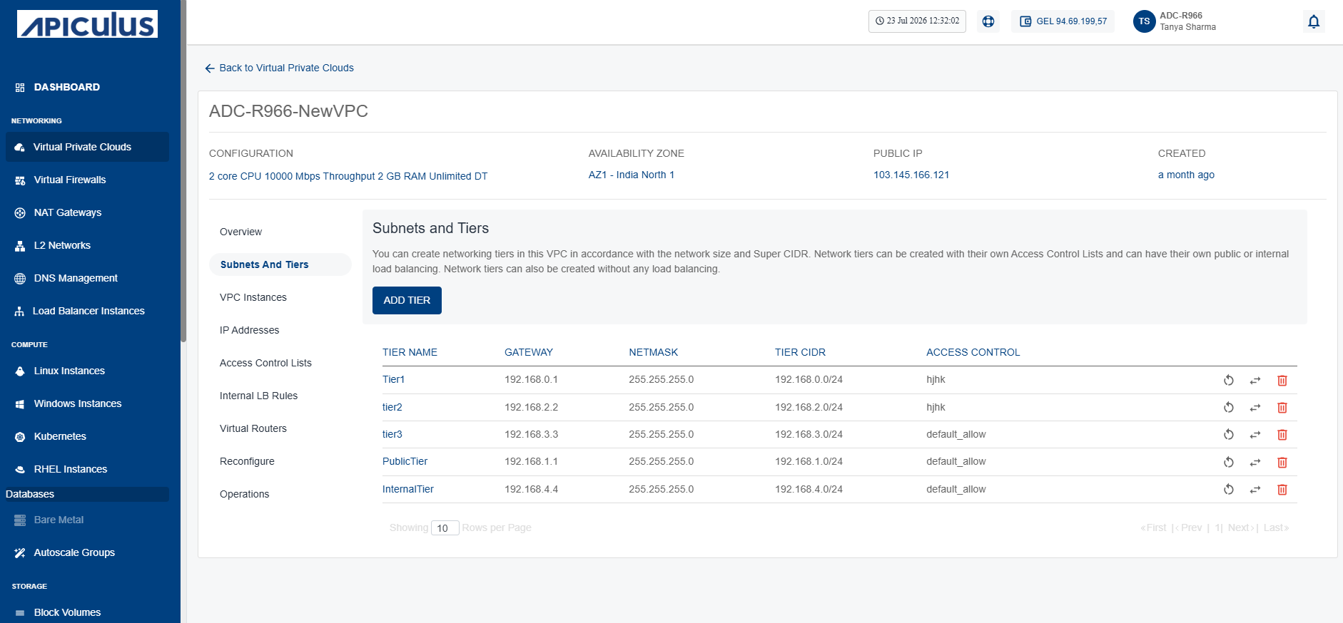
Task: Click the Prev page link
Action: coord(1189,527)
